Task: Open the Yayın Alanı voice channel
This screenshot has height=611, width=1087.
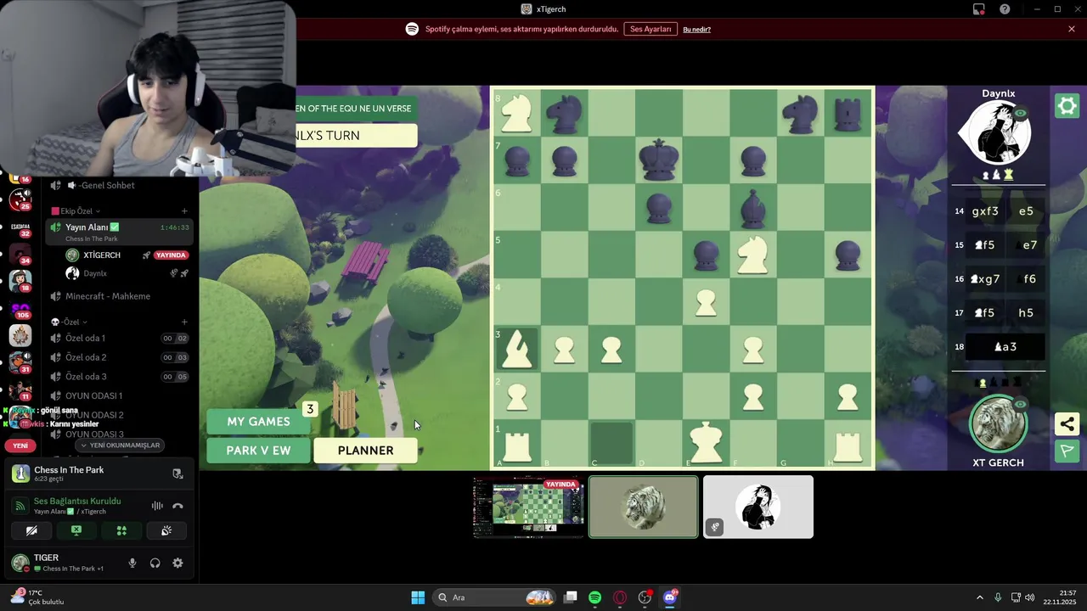Action: (121, 232)
